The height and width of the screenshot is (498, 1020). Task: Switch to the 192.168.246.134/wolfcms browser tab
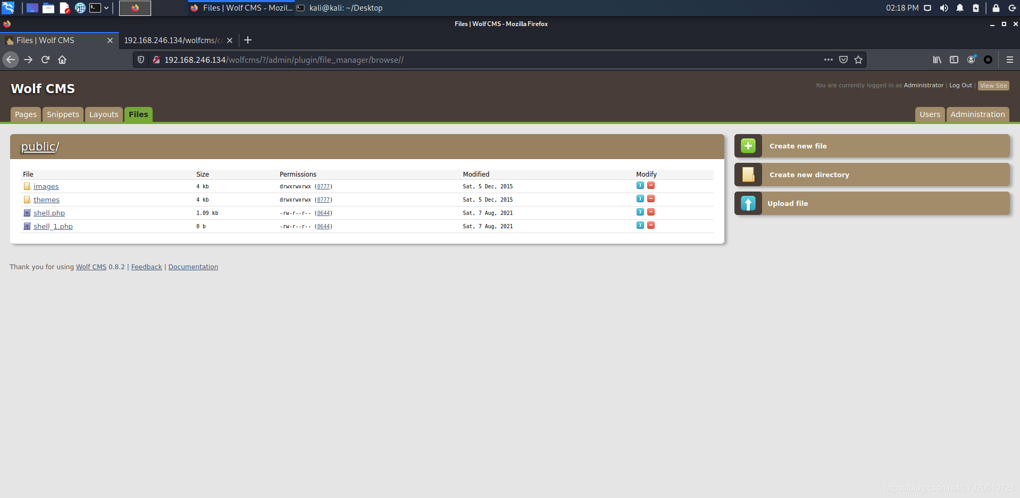173,40
